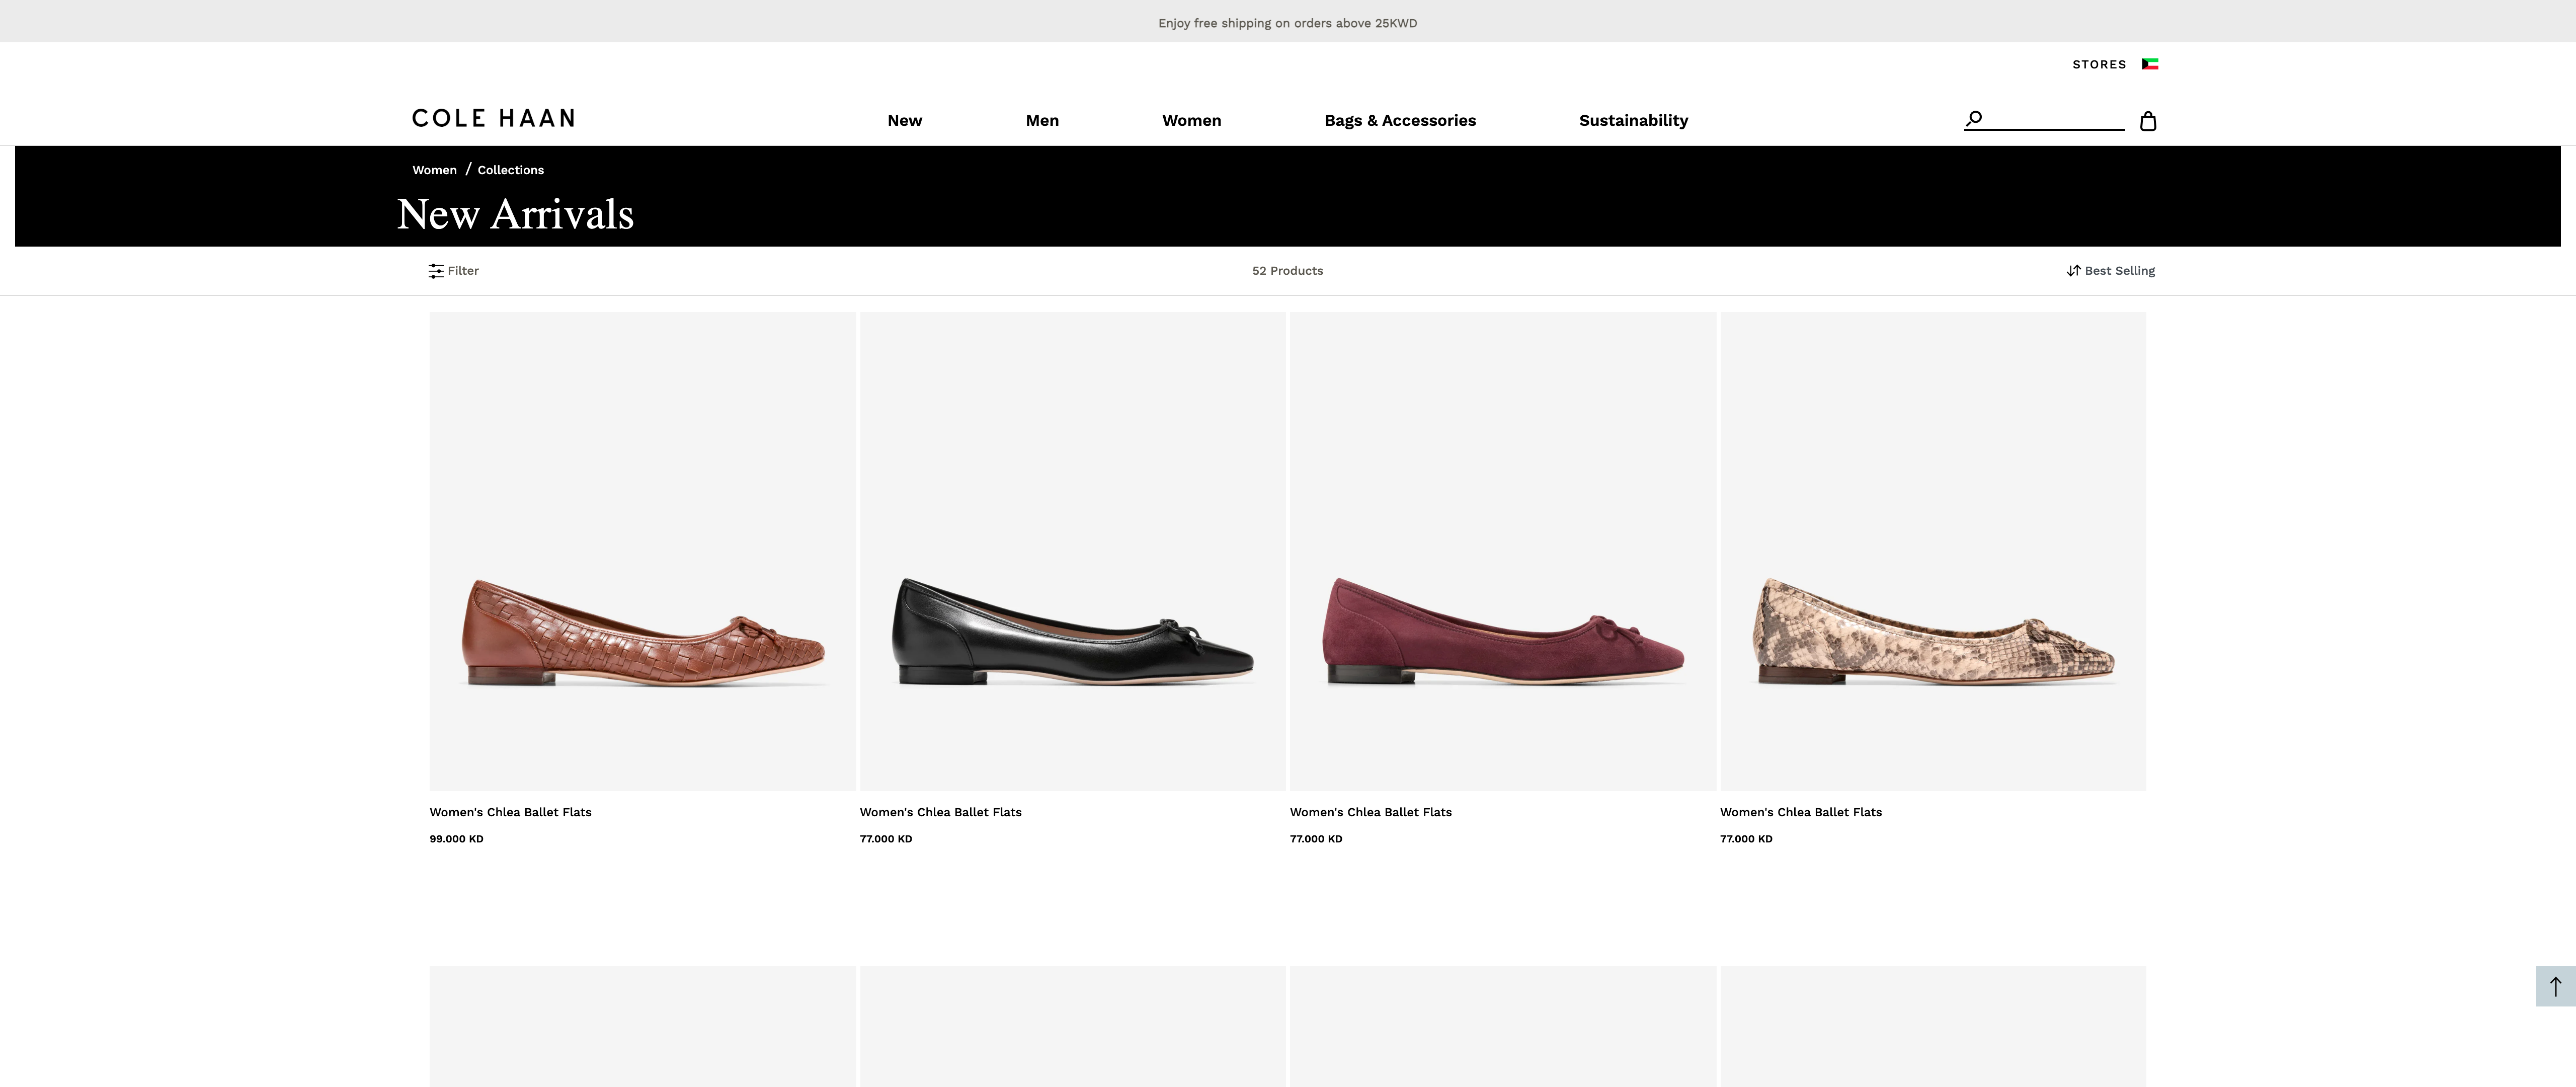This screenshot has width=2576, height=1087.
Task: Click the Filter icon with sliders
Action: click(x=436, y=270)
